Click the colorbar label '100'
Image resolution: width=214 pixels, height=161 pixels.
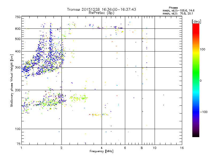pos(202,49)
